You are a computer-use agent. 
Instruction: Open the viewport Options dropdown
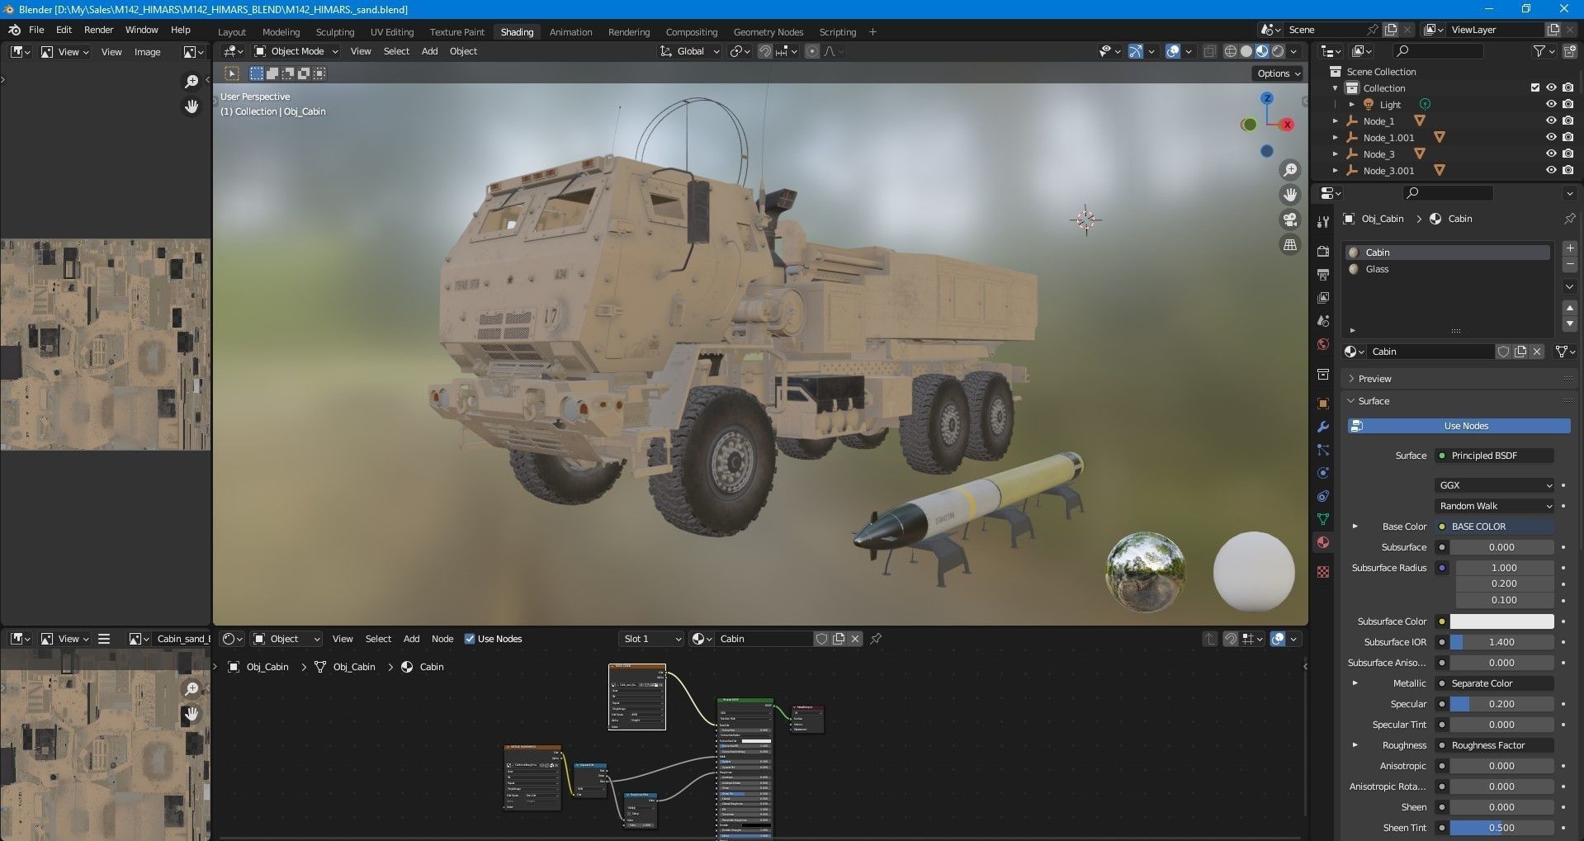tap(1278, 73)
